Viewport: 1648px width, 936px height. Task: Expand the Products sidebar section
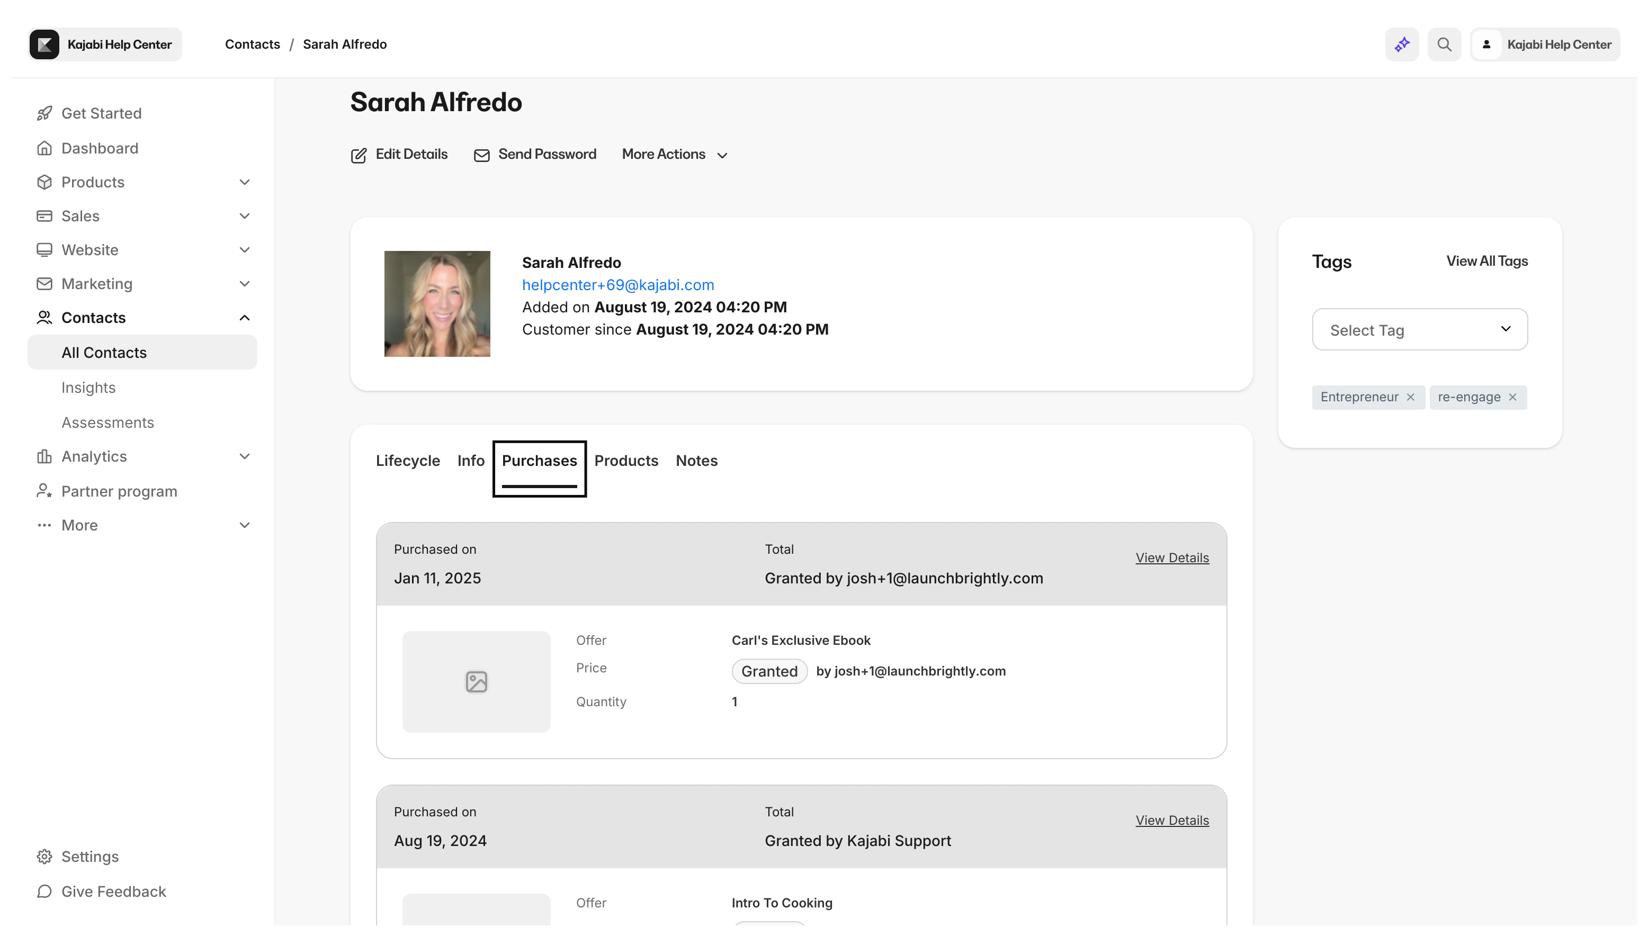tap(244, 182)
